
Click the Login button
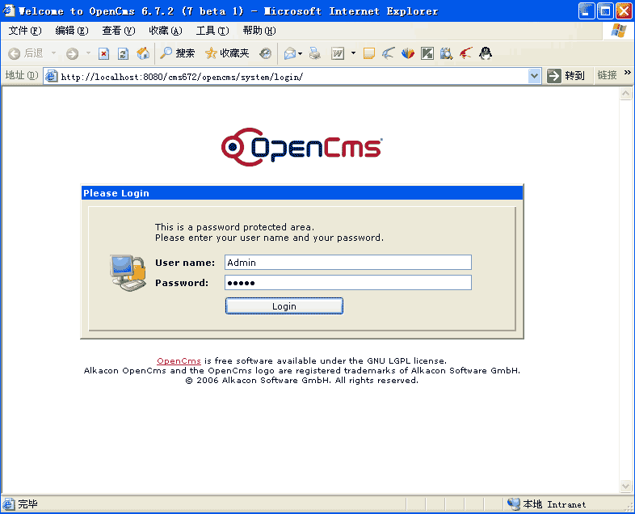pyautogui.click(x=284, y=306)
